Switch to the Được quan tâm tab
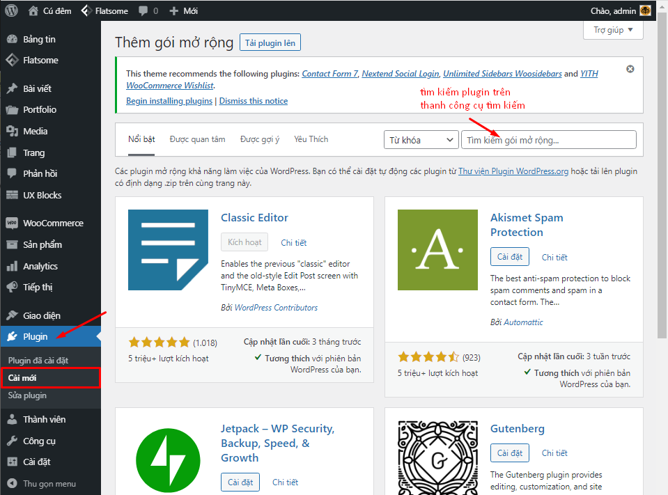This screenshot has width=668, height=495. 197,139
